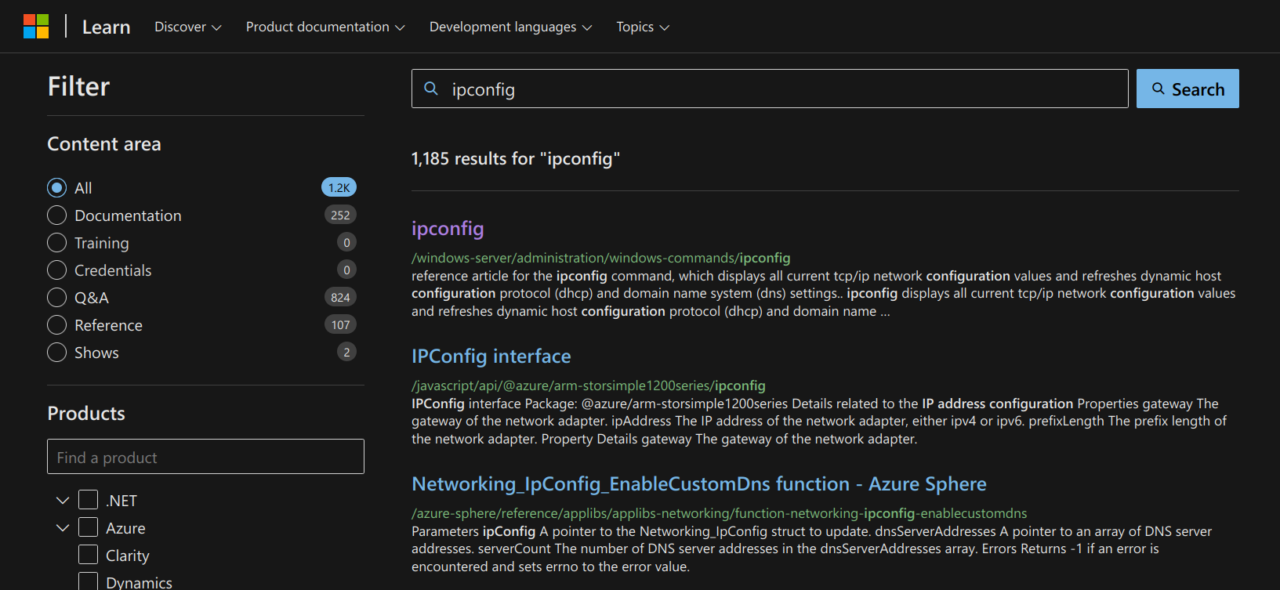Viewport: 1280px width, 590px height.
Task: Expand the Development languages menu
Action: tap(510, 27)
